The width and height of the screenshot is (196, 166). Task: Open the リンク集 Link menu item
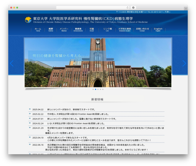[x=107, y=29]
